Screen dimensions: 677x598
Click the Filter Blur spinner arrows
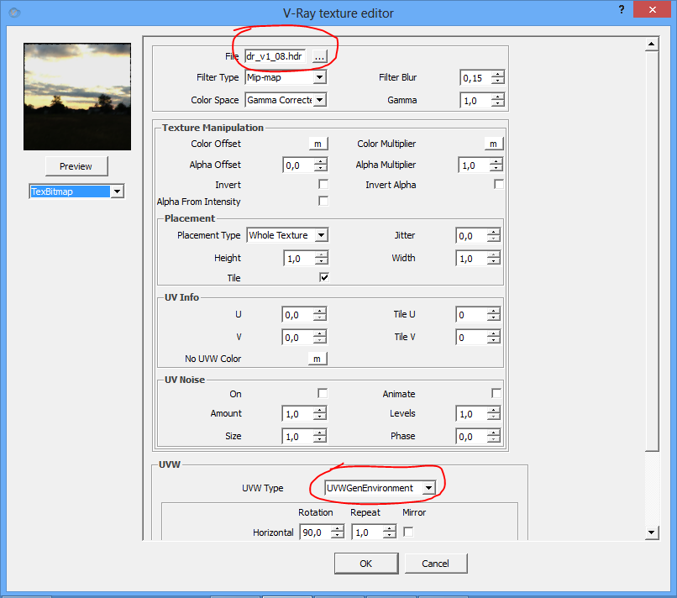[498, 78]
